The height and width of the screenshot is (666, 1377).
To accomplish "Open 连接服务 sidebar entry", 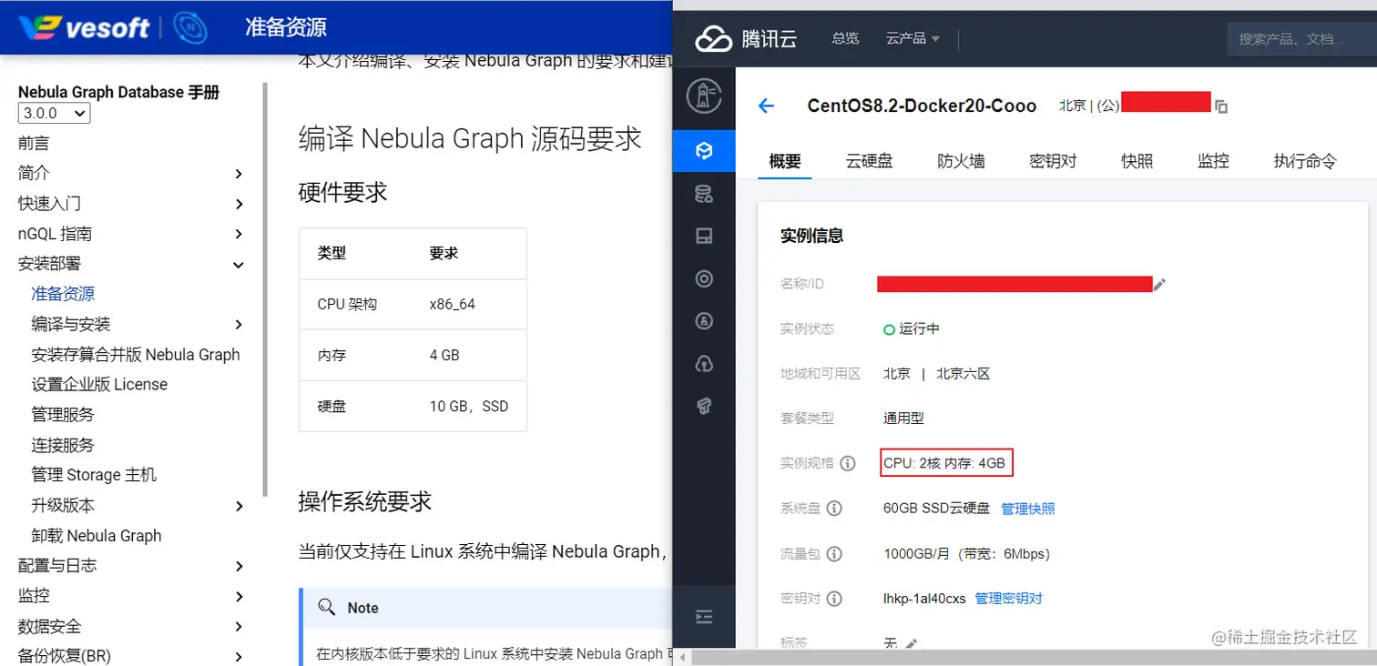I will tap(63, 445).
